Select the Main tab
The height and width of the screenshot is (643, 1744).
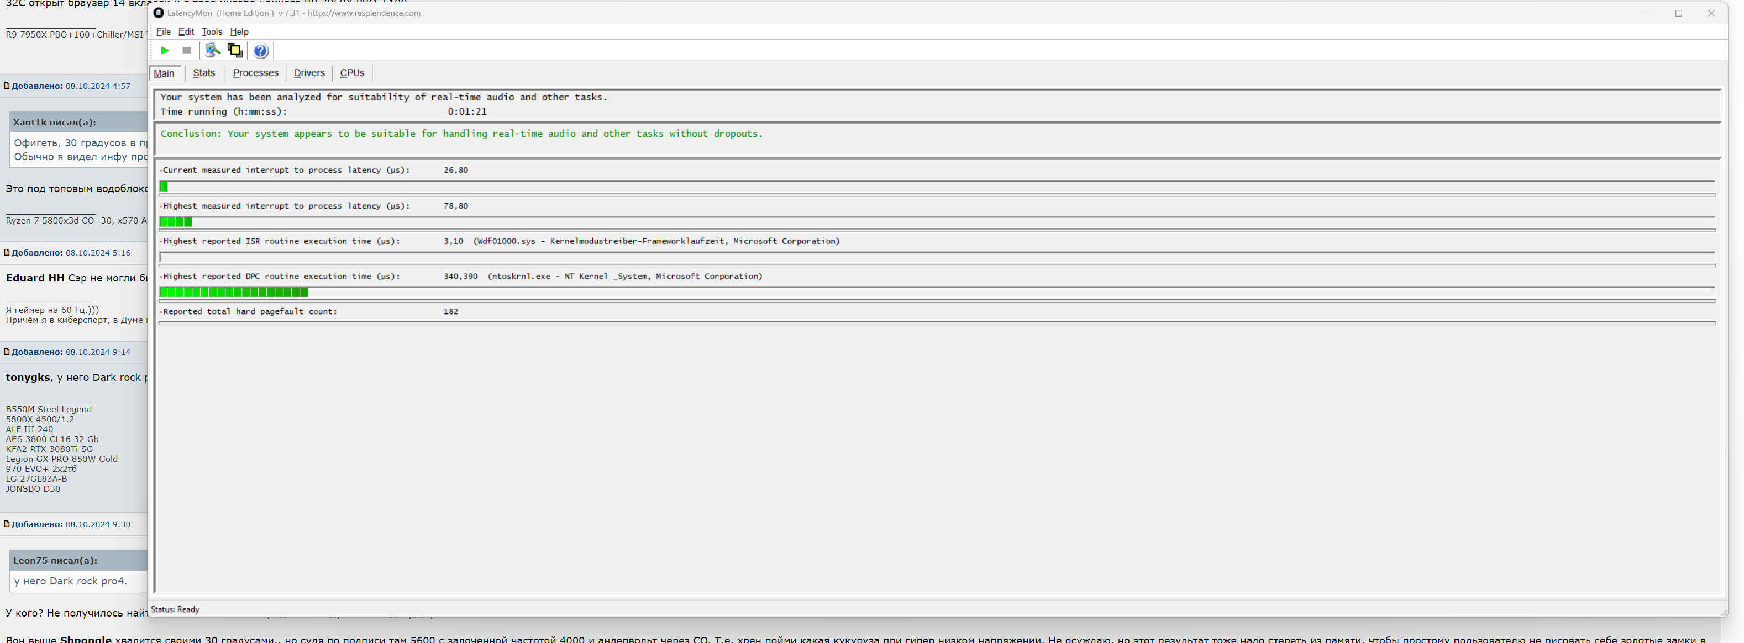pyautogui.click(x=164, y=74)
